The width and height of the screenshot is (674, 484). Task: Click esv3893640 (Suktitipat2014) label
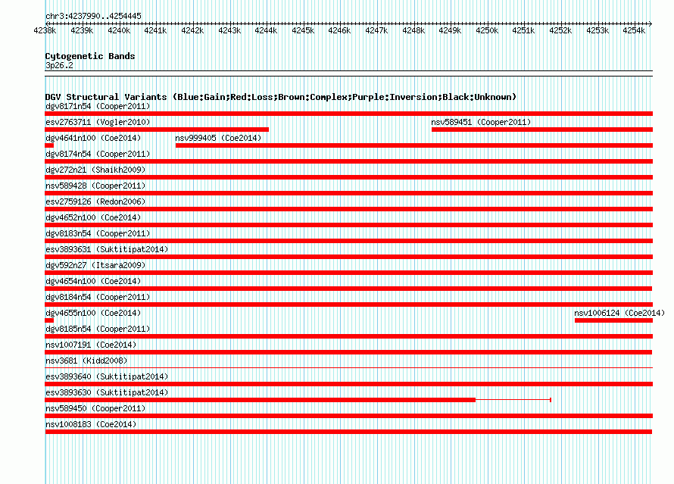pyautogui.click(x=107, y=377)
